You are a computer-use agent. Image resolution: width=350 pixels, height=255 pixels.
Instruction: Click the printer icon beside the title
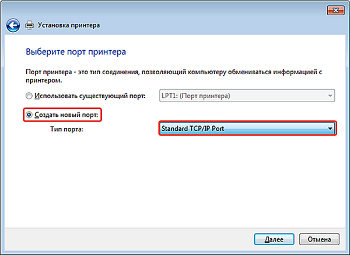30,25
